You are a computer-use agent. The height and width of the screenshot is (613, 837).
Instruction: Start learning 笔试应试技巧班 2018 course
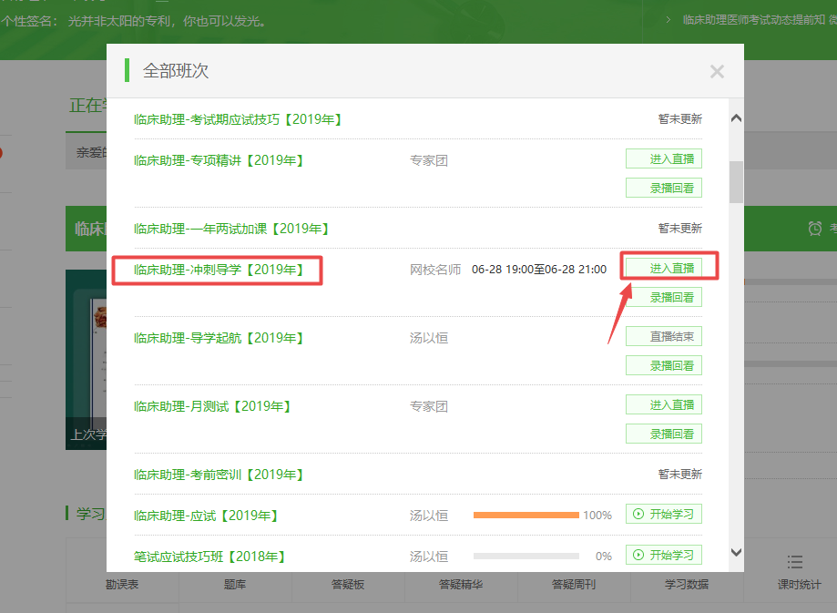point(664,555)
